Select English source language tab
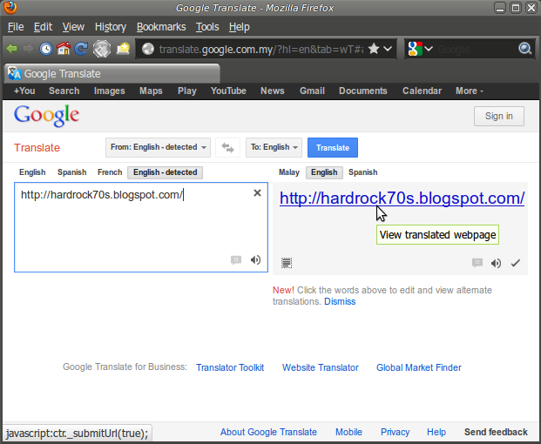The image size is (541, 444). click(32, 172)
